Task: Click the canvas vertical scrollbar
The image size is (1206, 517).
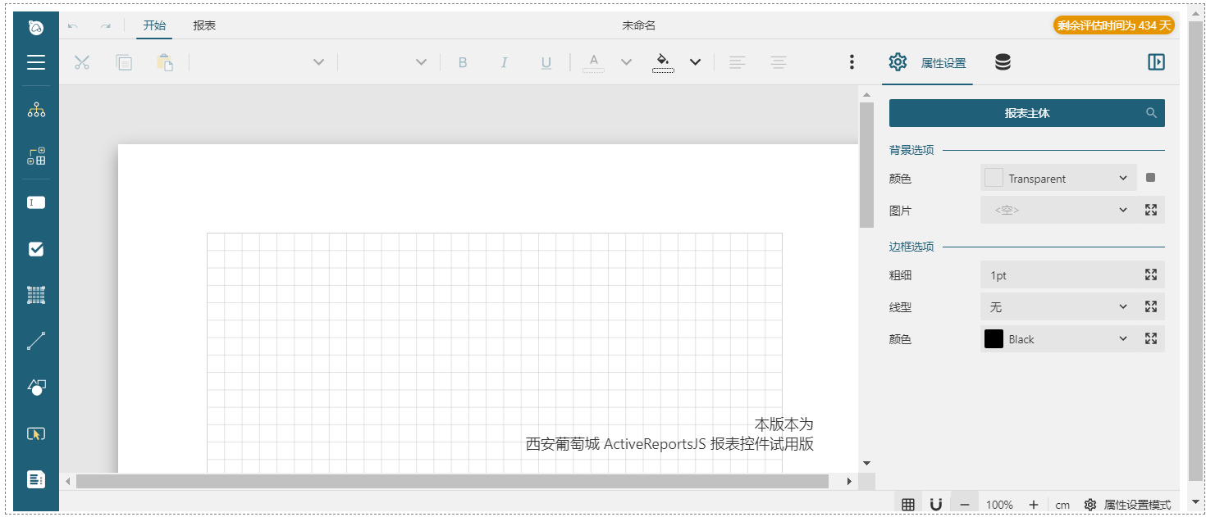Action: point(866,165)
